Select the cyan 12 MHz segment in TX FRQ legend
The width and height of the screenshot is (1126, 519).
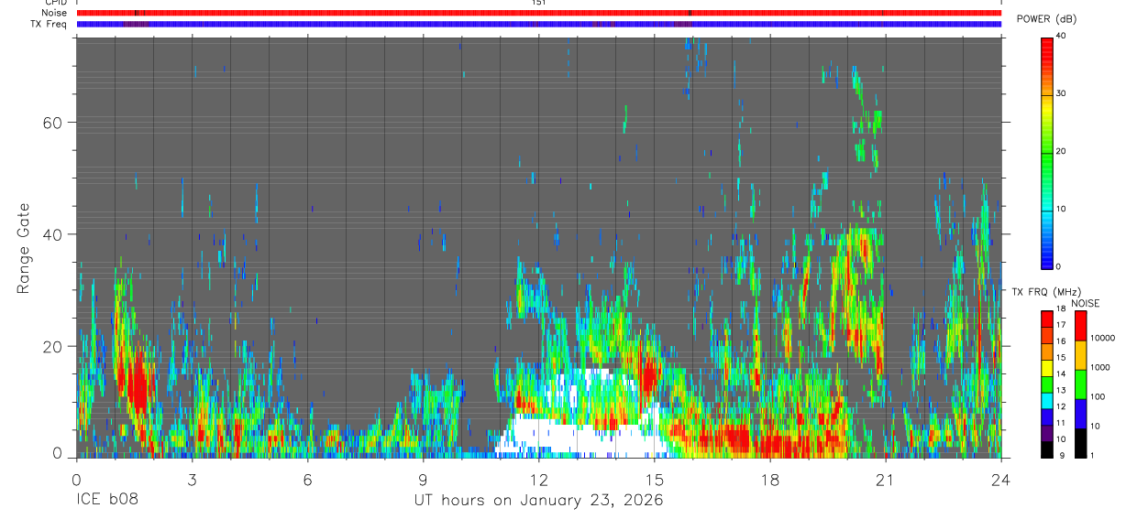tap(1047, 400)
